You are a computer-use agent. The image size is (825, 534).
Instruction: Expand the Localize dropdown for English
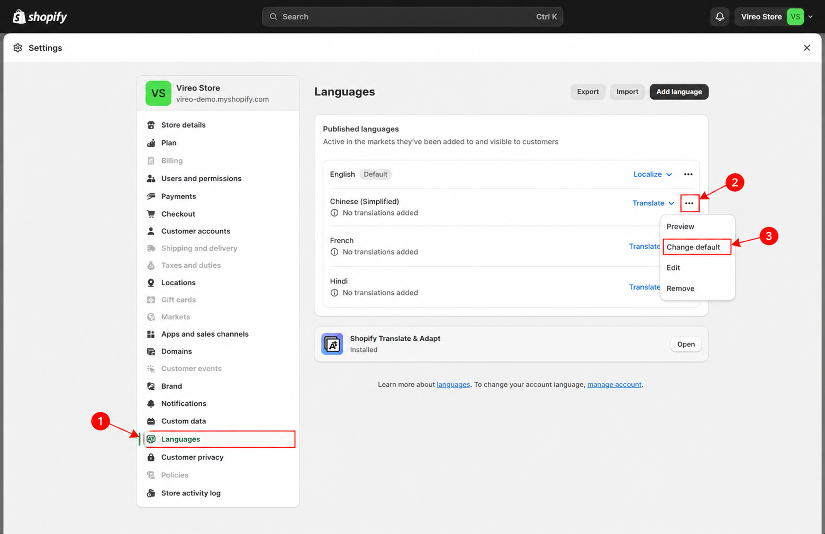[652, 174]
